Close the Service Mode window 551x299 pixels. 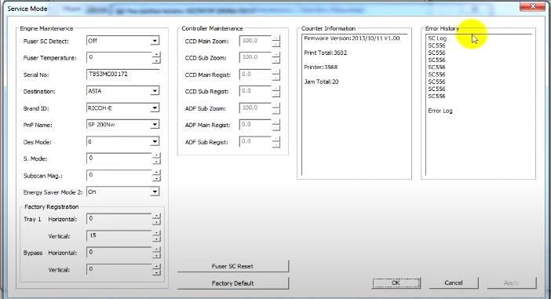point(532,6)
